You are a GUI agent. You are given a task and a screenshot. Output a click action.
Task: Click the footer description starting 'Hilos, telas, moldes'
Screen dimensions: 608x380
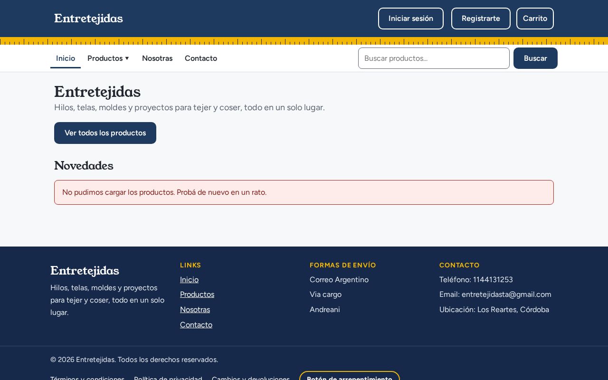click(108, 300)
